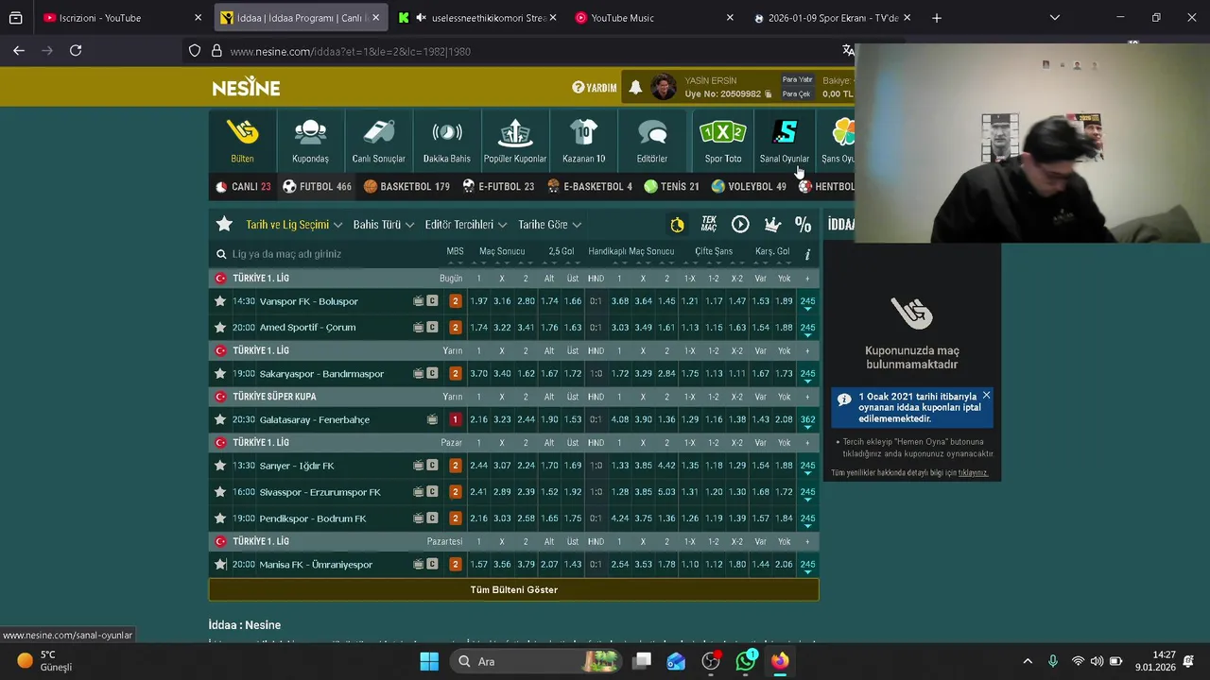The width and height of the screenshot is (1210, 680).
Task: Click the browser reload button
Action: click(x=76, y=51)
